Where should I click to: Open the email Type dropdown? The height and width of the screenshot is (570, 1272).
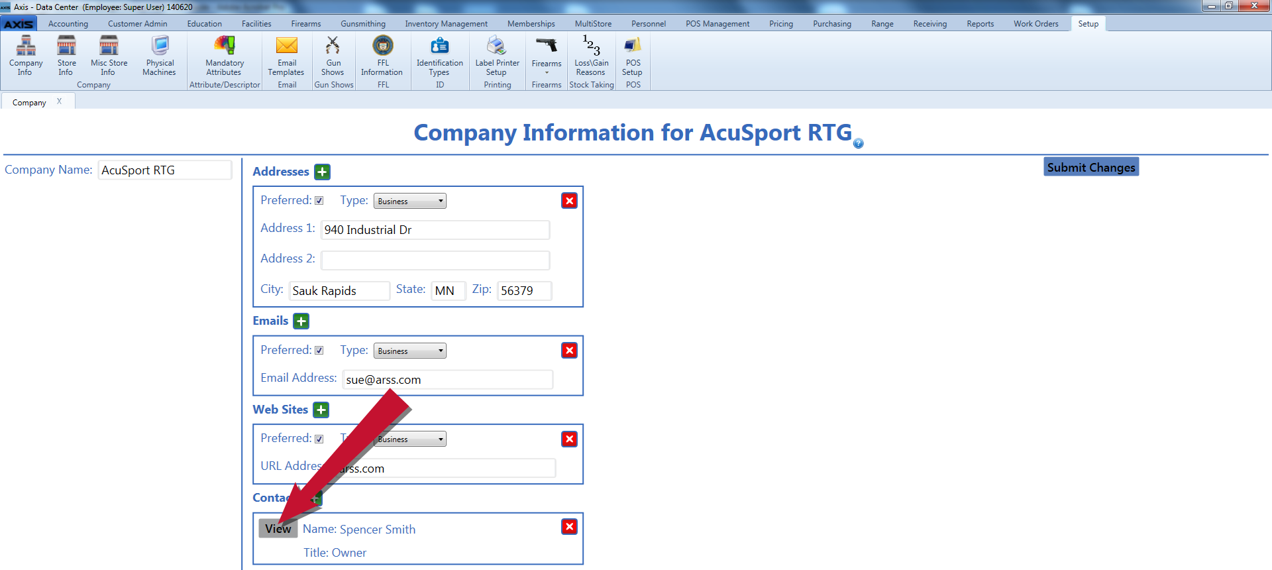[x=410, y=351]
